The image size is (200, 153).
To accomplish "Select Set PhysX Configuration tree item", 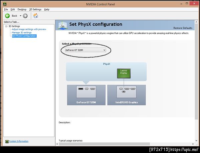I will (x=24, y=36).
